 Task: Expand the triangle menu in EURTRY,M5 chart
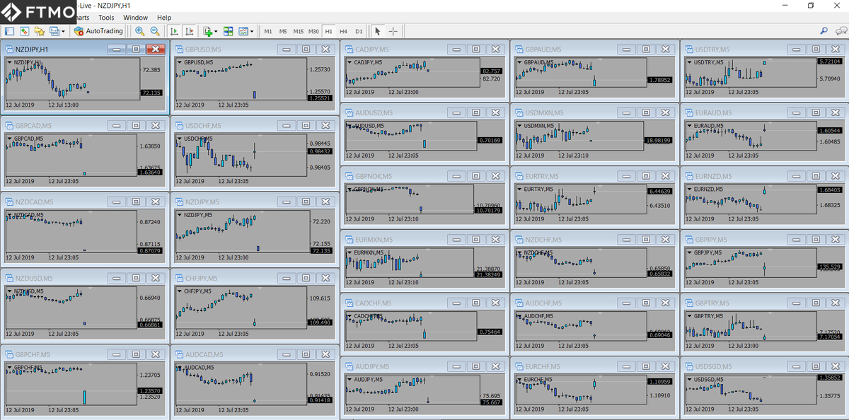coord(519,189)
